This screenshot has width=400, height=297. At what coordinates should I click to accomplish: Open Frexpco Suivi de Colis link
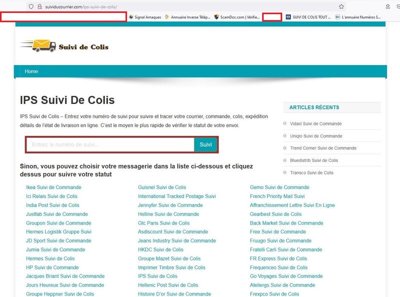point(274,294)
